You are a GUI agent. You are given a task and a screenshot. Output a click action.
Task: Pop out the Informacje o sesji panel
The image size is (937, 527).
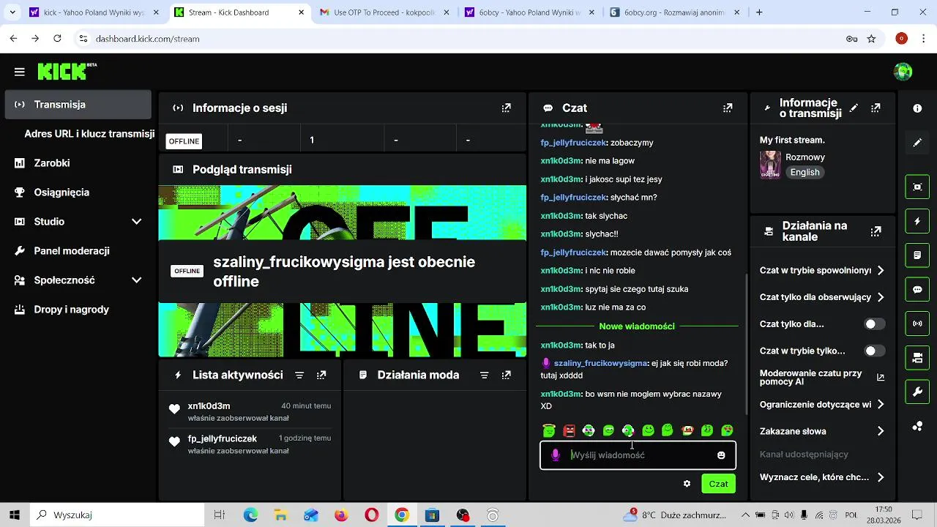(506, 108)
